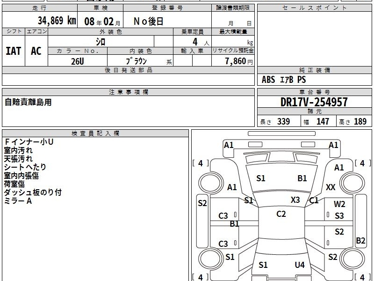The height and width of the screenshot is (281, 374).
Task: Select inspector note シートへたり
Action: (25, 167)
